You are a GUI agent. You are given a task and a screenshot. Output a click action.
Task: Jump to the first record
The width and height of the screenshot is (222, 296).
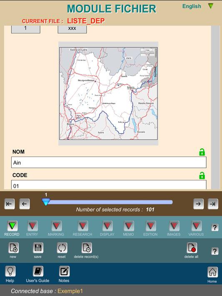point(10,204)
